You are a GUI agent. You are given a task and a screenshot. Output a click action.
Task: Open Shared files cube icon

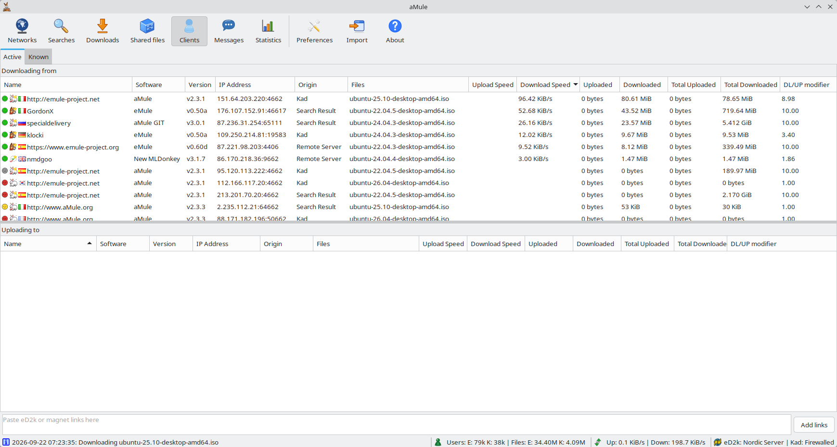147,26
